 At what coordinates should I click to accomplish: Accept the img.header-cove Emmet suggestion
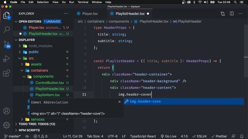[184, 102]
